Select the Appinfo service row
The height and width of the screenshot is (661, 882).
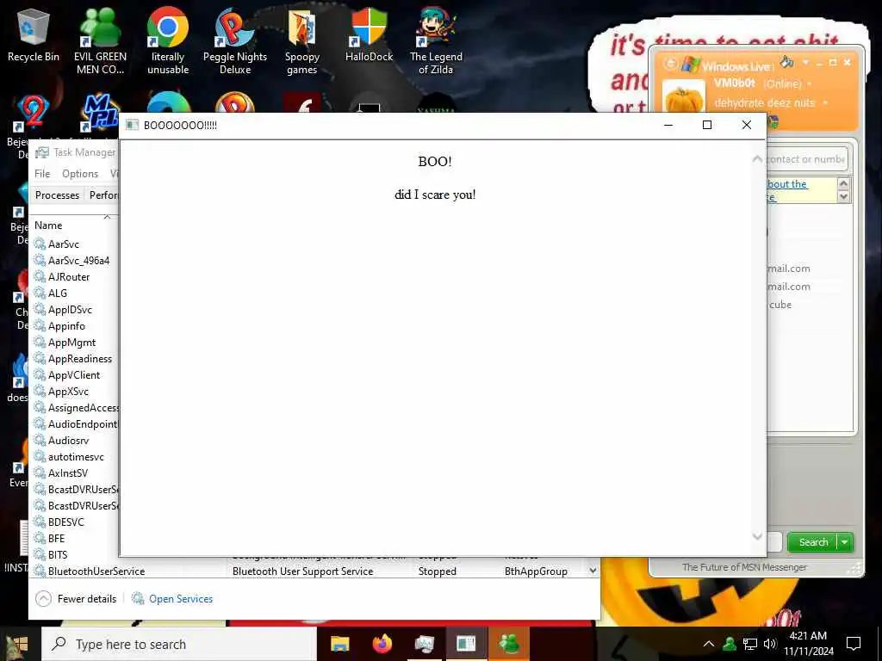tap(76, 326)
